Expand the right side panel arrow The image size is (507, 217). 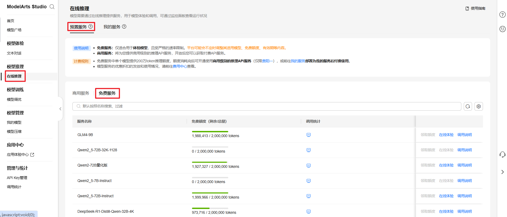pos(502,172)
